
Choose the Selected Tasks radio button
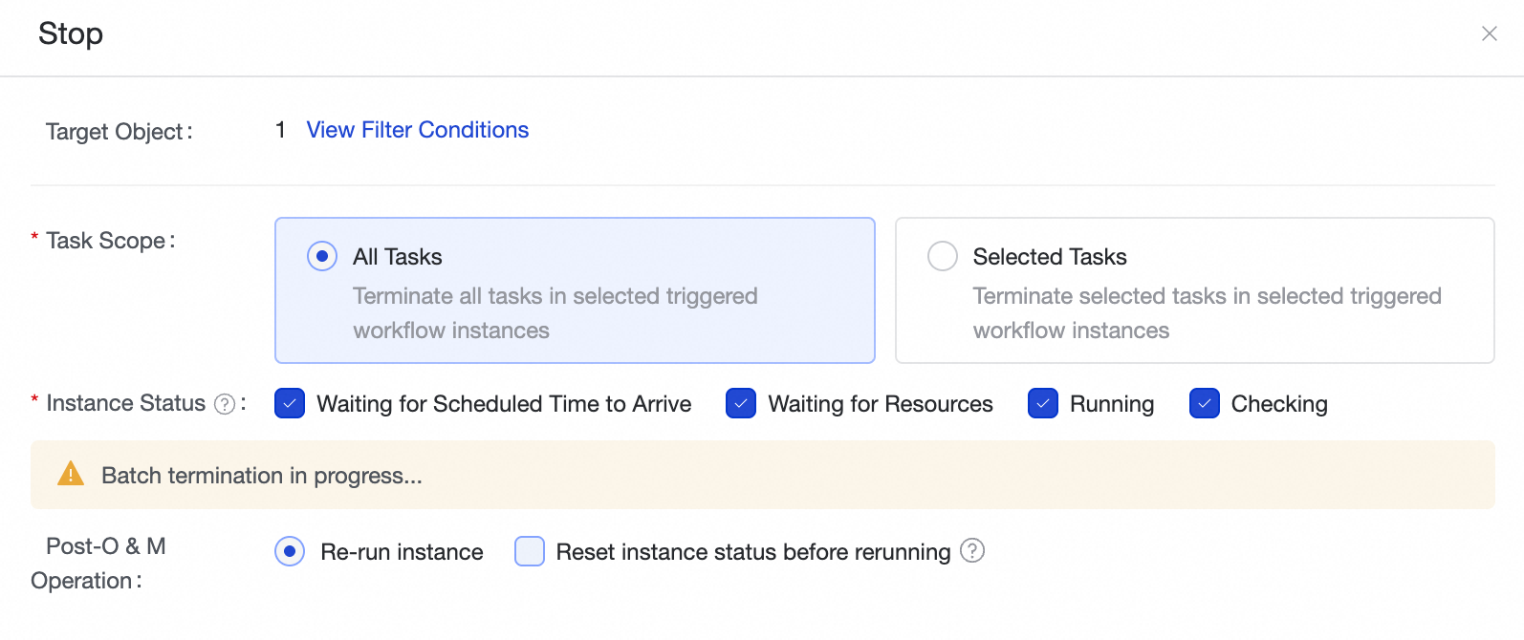(x=943, y=256)
